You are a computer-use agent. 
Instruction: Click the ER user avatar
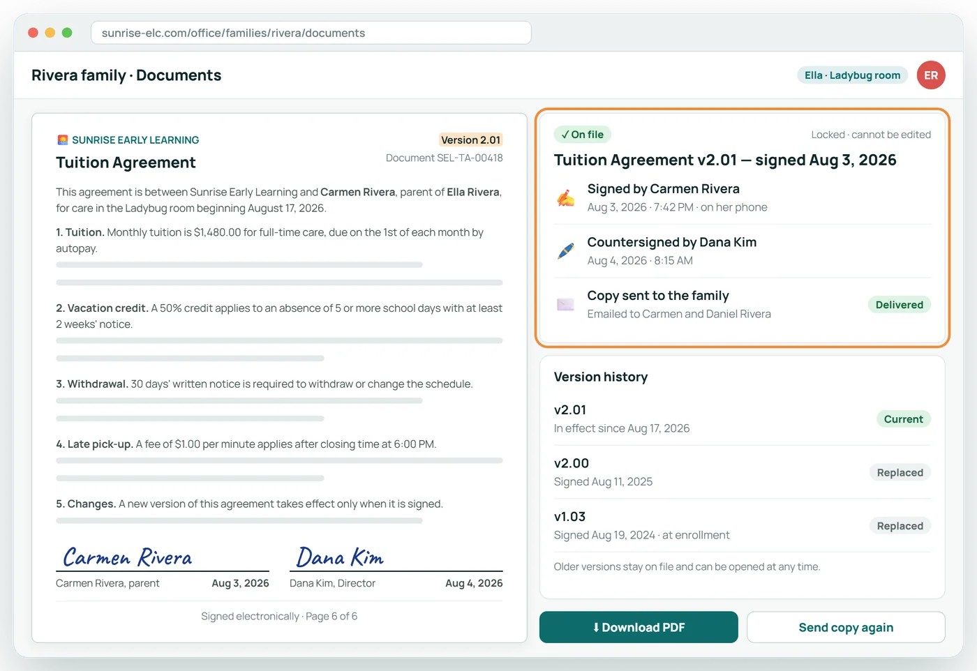coord(931,75)
